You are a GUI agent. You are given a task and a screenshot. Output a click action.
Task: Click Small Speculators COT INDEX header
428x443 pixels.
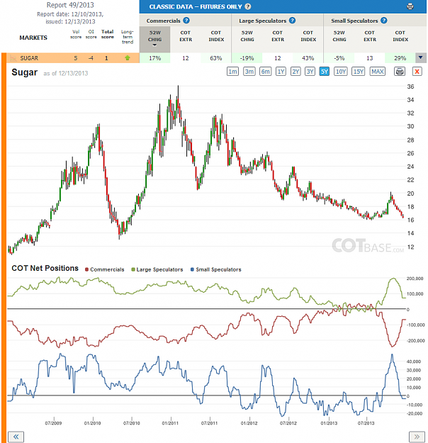point(400,36)
